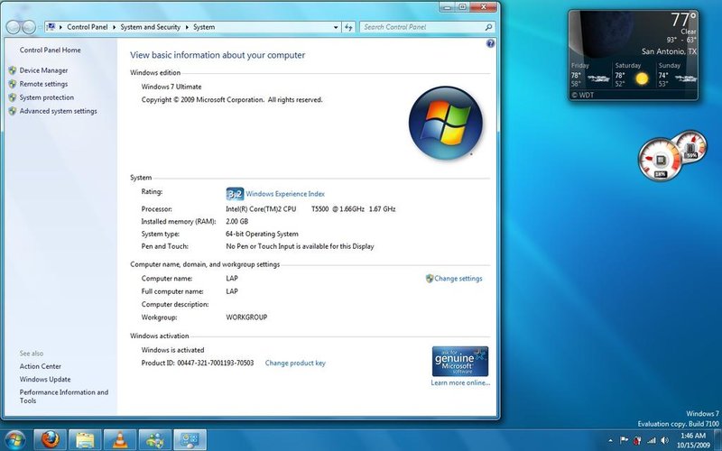Open the Windows Start orb
Screen dimensions: 722x451
[x=14, y=440]
